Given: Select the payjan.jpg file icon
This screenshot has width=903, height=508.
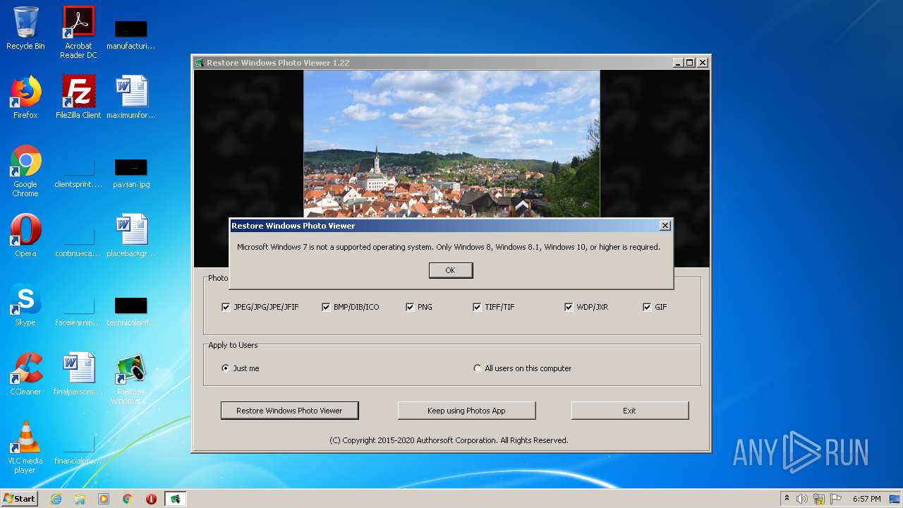Looking at the screenshot, I should pyautogui.click(x=131, y=174).
